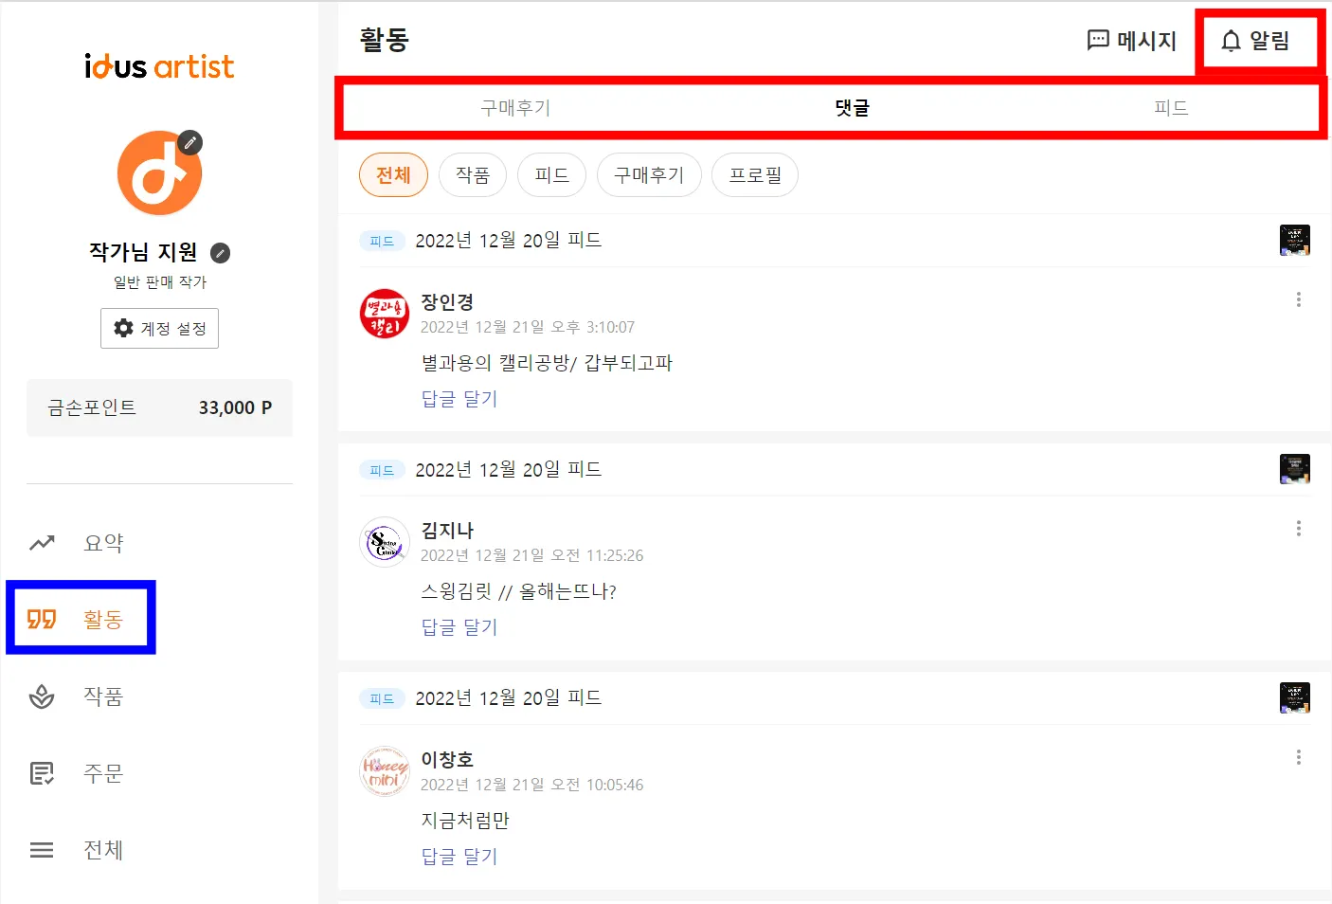
Task: Click comment text 스윙김릿 // 올해는뜨나?
Action: click(518, 591)
